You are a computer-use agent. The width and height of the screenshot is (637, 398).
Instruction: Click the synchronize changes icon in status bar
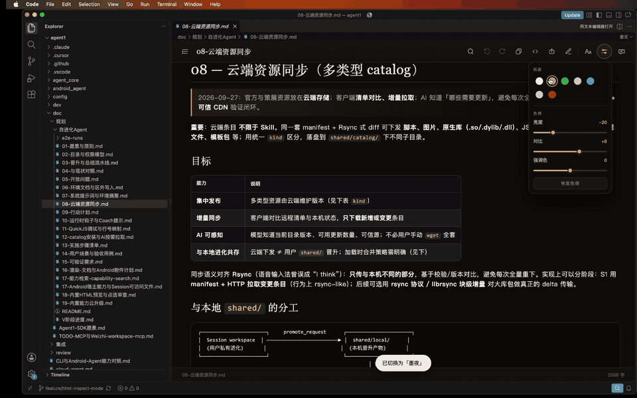tap(108, 388)
